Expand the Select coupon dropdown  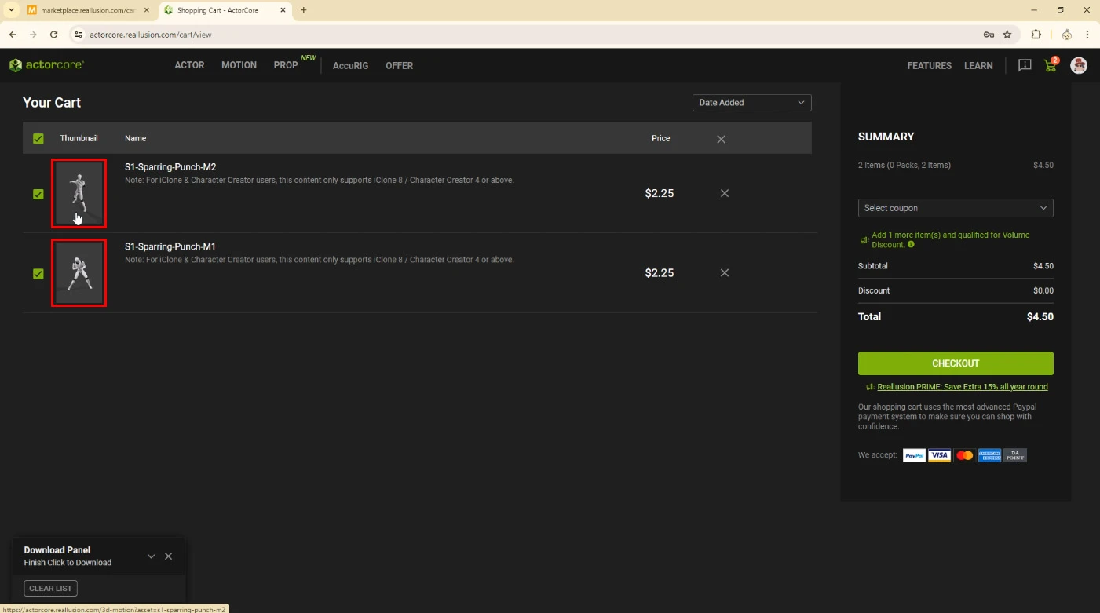[x=955, y=208]
